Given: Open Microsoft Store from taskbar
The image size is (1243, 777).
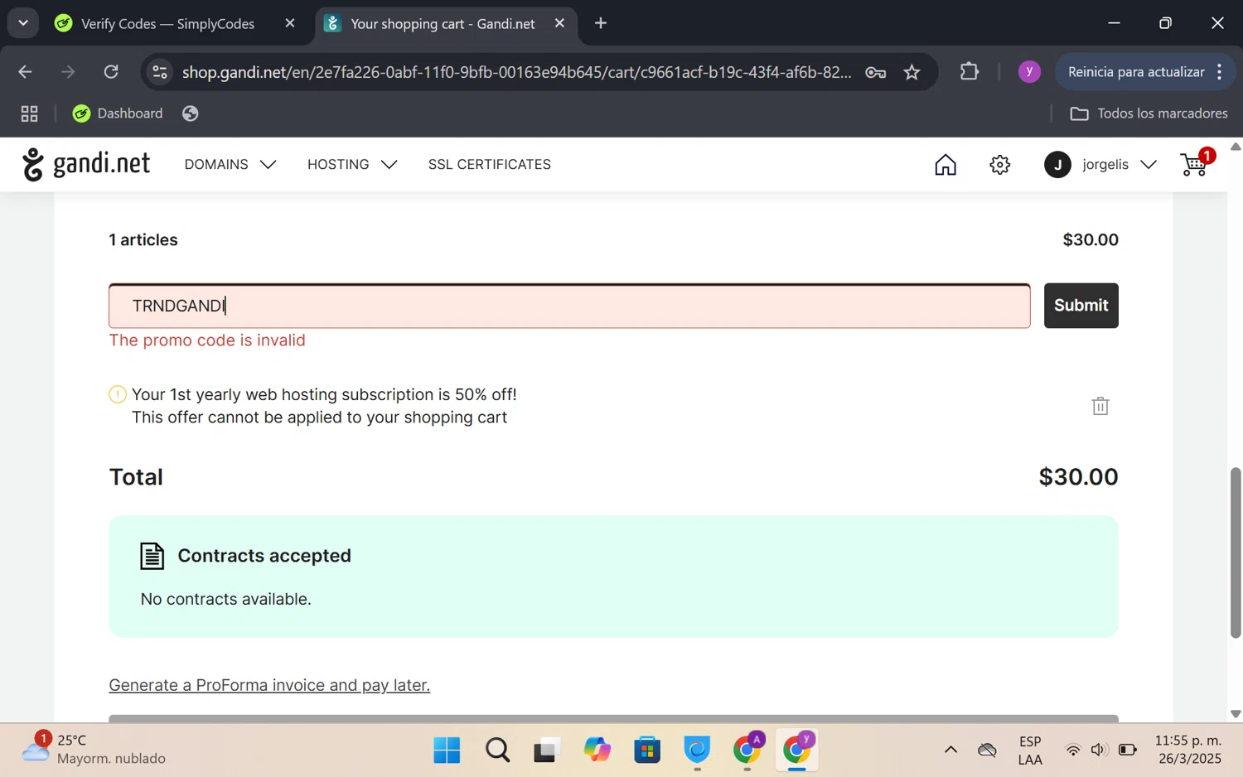Looking at the screenshot, I should pyautogui.click(x=647, y=750).
